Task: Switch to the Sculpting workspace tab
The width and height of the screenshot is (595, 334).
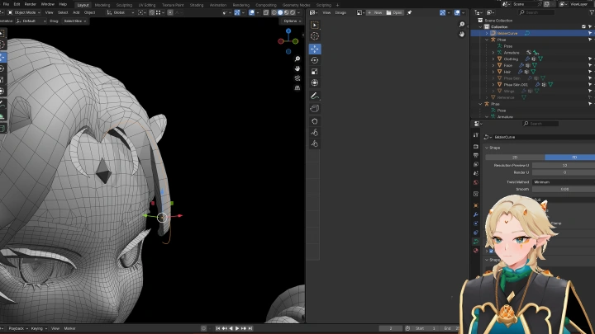Action: 124,5
